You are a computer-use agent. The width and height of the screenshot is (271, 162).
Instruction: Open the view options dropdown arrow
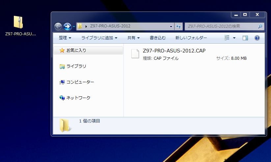[x=234, y=38]
